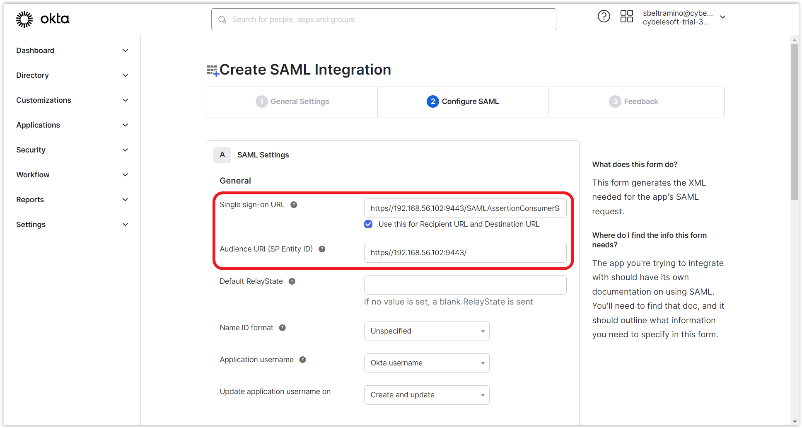Click the step 3 number circle
This screenshot has width=802, height=428.
pyautogui.click(x=615, y=102)
